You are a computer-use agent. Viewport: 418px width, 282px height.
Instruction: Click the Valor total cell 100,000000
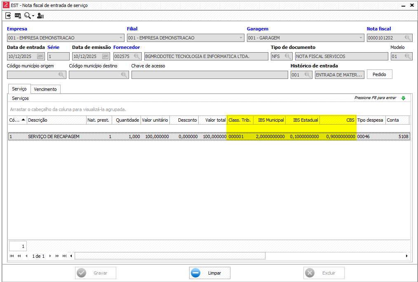pyautogui.click(x=213, y=136)
